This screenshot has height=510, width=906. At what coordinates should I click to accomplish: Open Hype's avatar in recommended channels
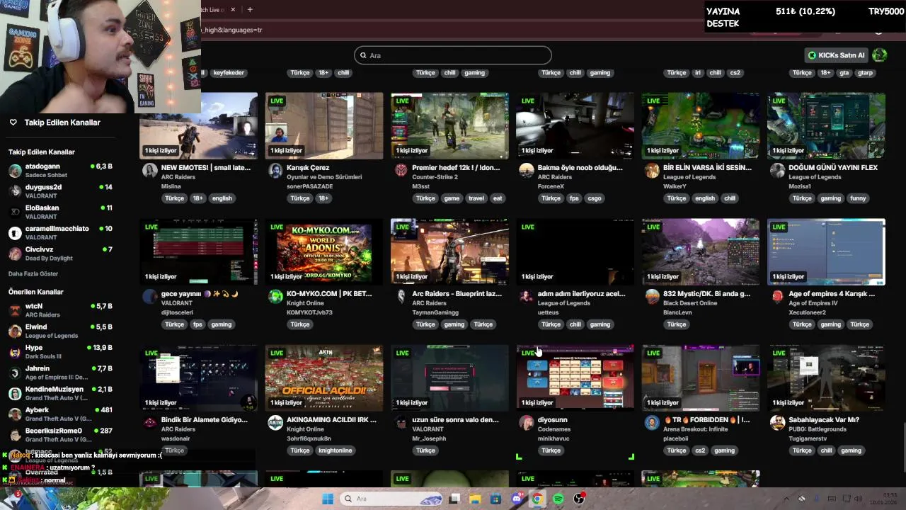click(15, 352)
